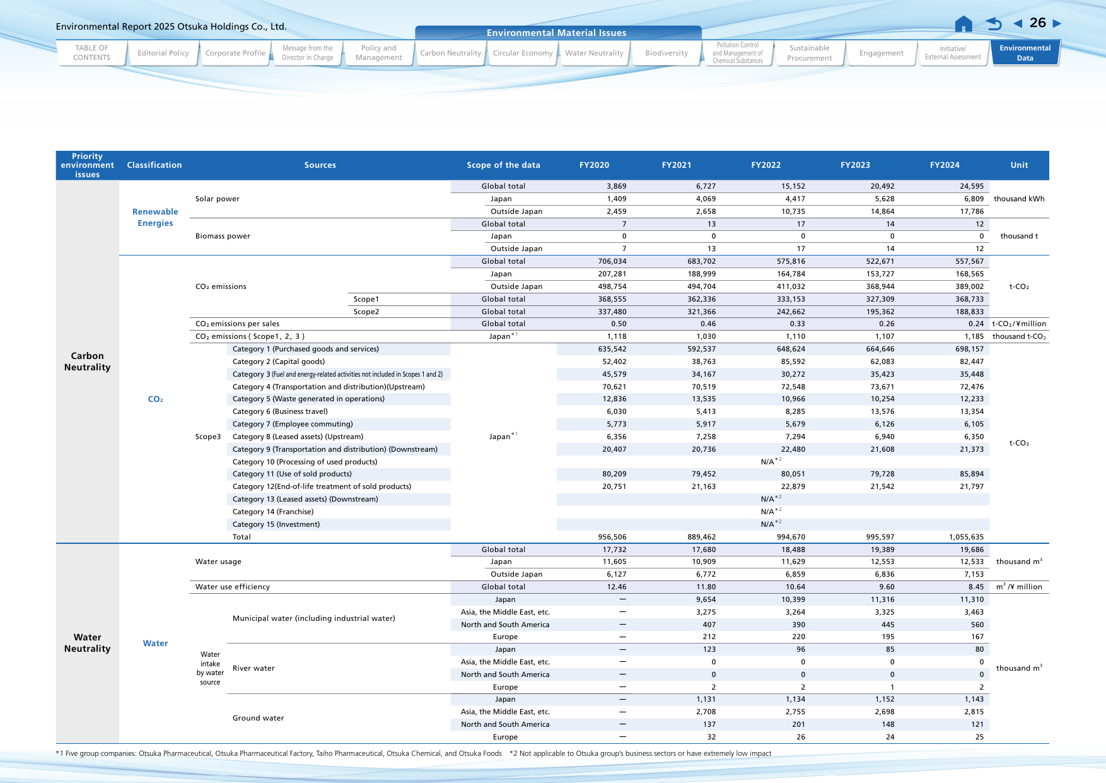Click the footnote about five group companies

click(279, 753)
